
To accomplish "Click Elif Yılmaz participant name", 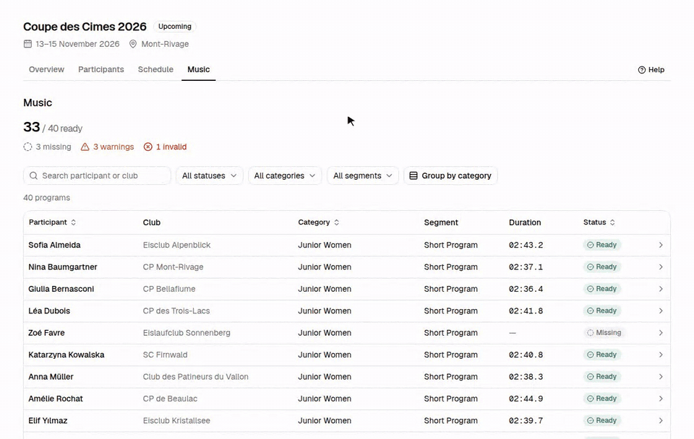I will point(48,420).
